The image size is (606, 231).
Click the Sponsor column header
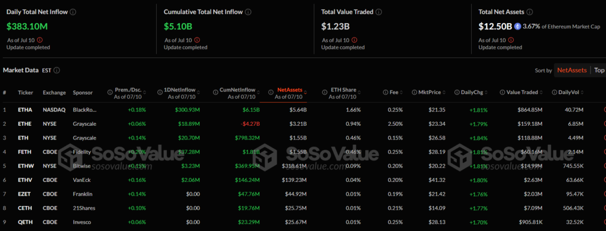pyautogui.click(x=83, y=93)
